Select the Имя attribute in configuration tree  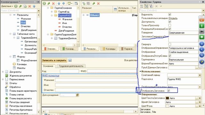[x=23, y=23]
